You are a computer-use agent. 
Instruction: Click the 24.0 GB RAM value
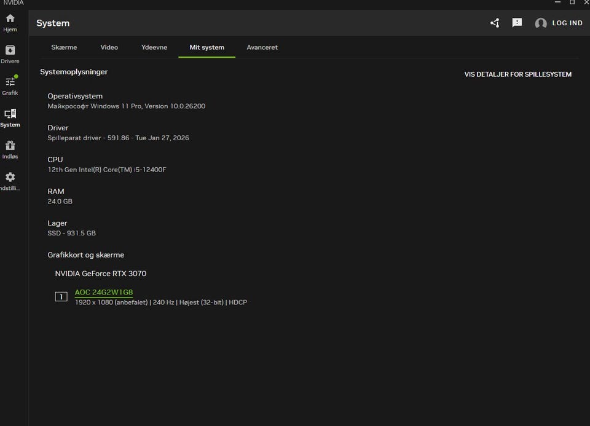[x=60, y=202]
